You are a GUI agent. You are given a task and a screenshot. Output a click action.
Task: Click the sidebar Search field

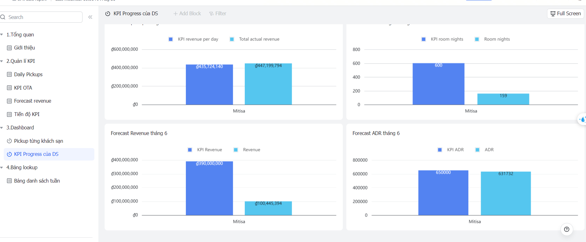[41, 17]
